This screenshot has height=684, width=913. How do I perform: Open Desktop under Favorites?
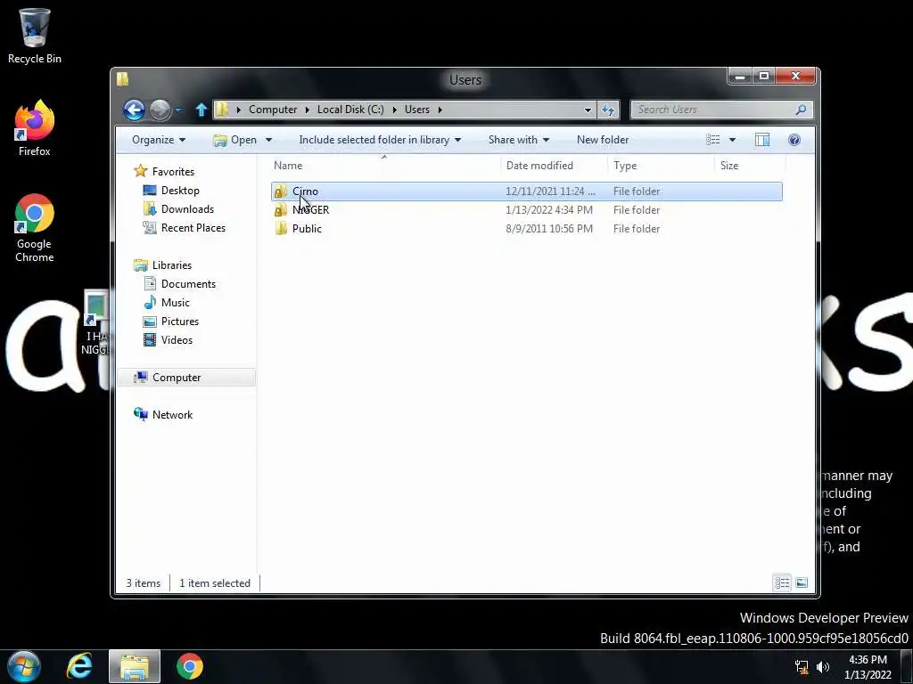180,191
